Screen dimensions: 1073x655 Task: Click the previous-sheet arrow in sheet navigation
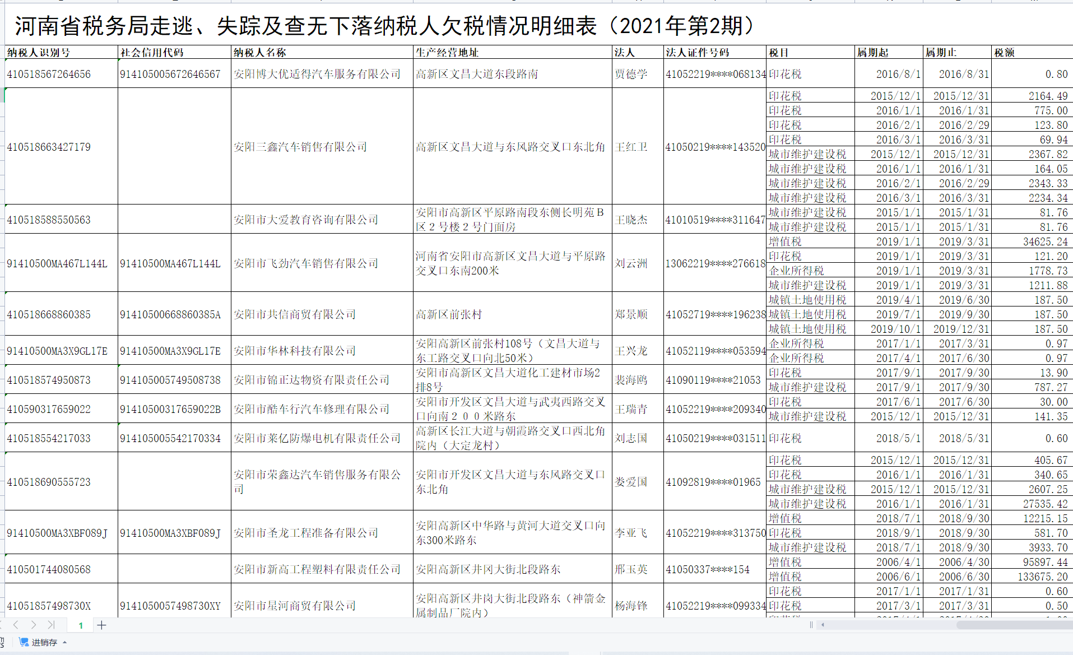(x=16, y=625)
